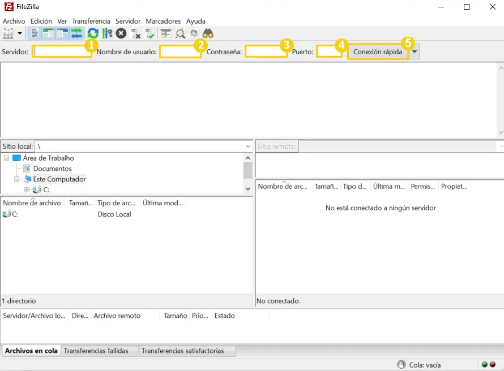Viewport: 504px width, 371px height.
Task: Sort local files by Tipo de arc... column
Action: 116,203
